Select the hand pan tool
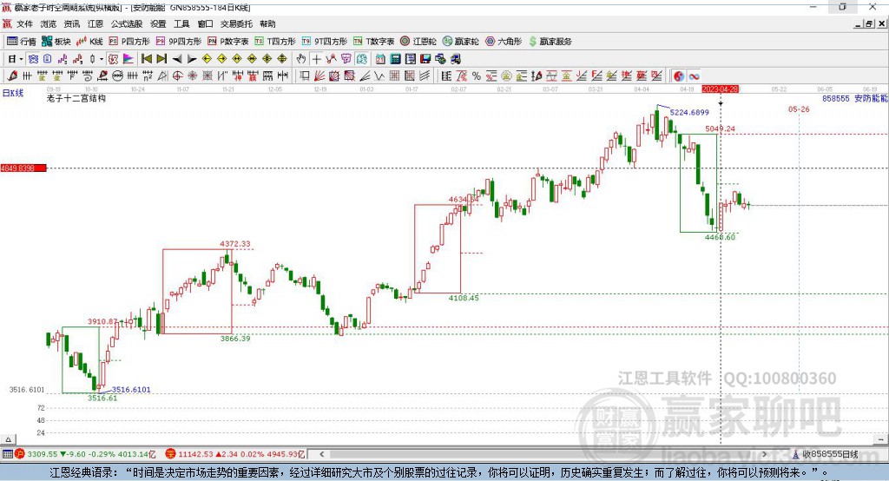 tap(301, 58)
